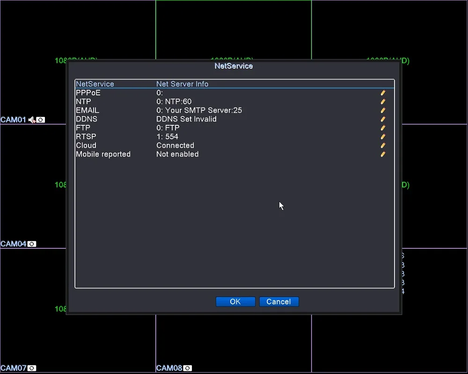This screenshot has height=374, width=468.
Task: Click the Cloud "Connected" status
Action: click(175, 145)
